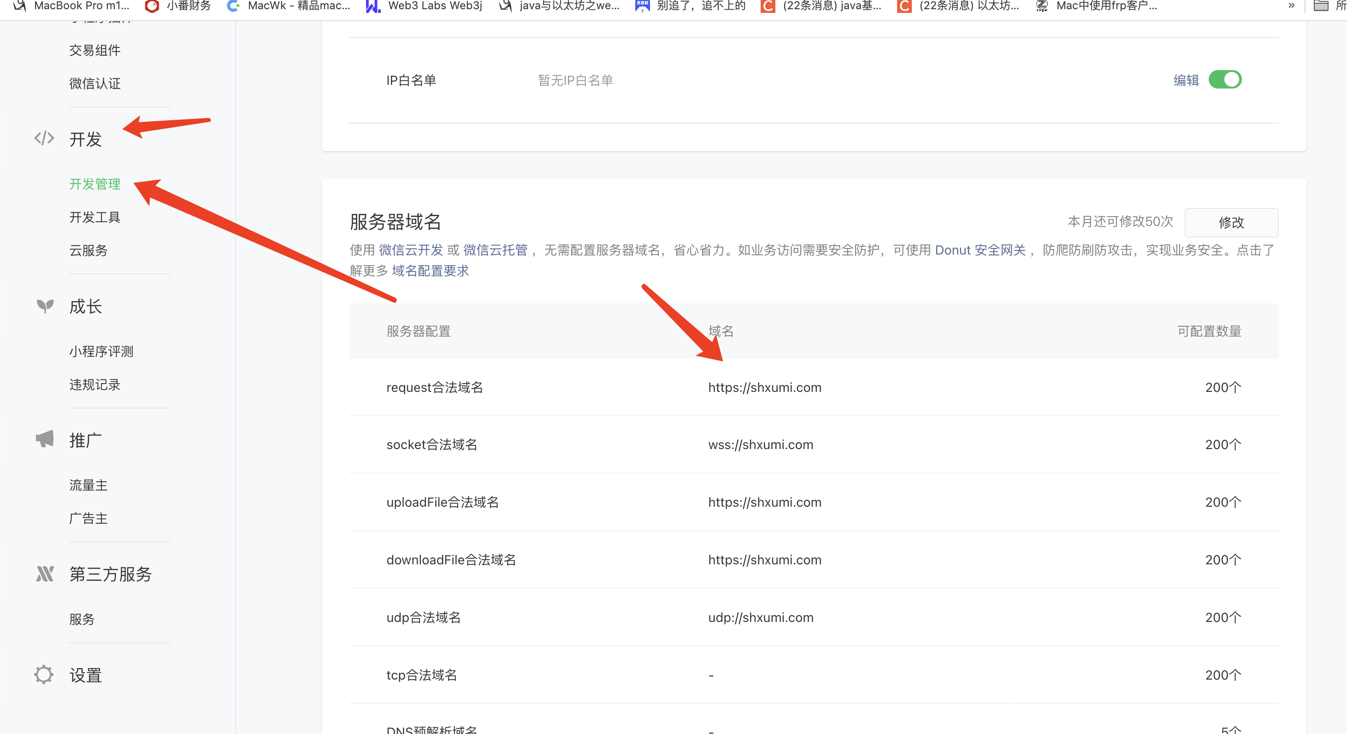Click the 第三方服务 sidebar icon
The image size is (1347, 734).
click(x=45, y=574)
